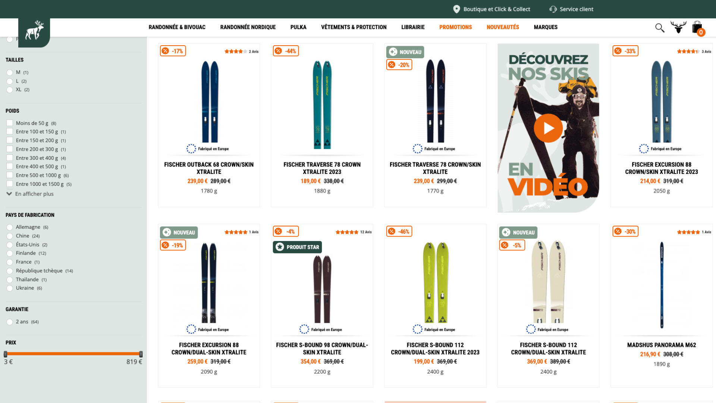Check the Moins de 50 g weight filter
The height and width of the screenshot is (403, 716).
coord(10,123)
